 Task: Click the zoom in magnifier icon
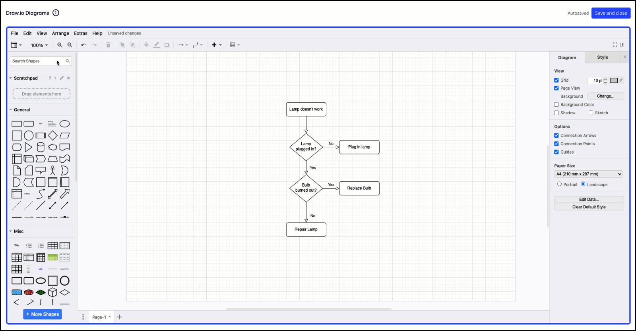(60, 45)
